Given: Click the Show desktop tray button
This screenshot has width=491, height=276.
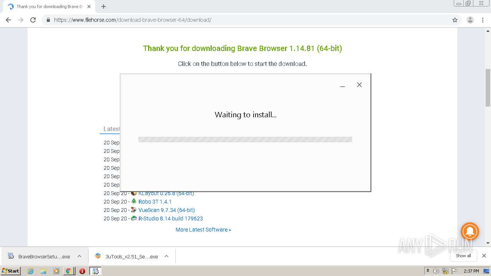Looking at the screenshot, I should point(486,271).
